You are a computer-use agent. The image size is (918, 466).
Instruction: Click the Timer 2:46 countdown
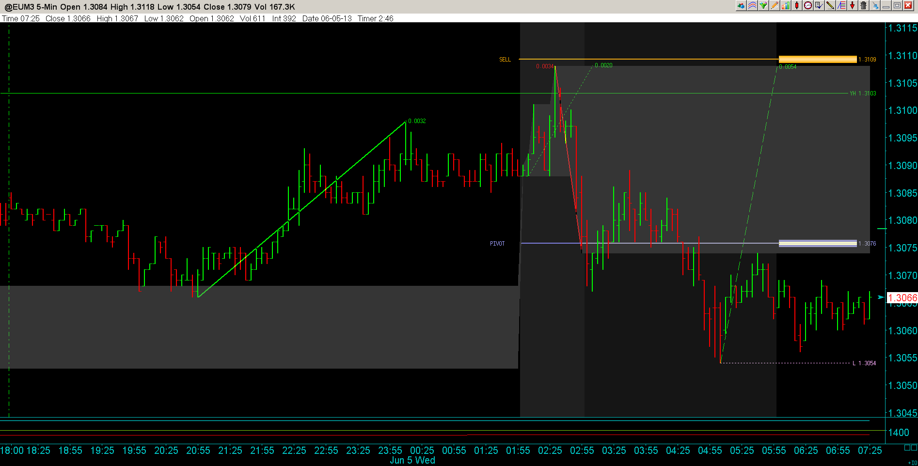point(376,18)
